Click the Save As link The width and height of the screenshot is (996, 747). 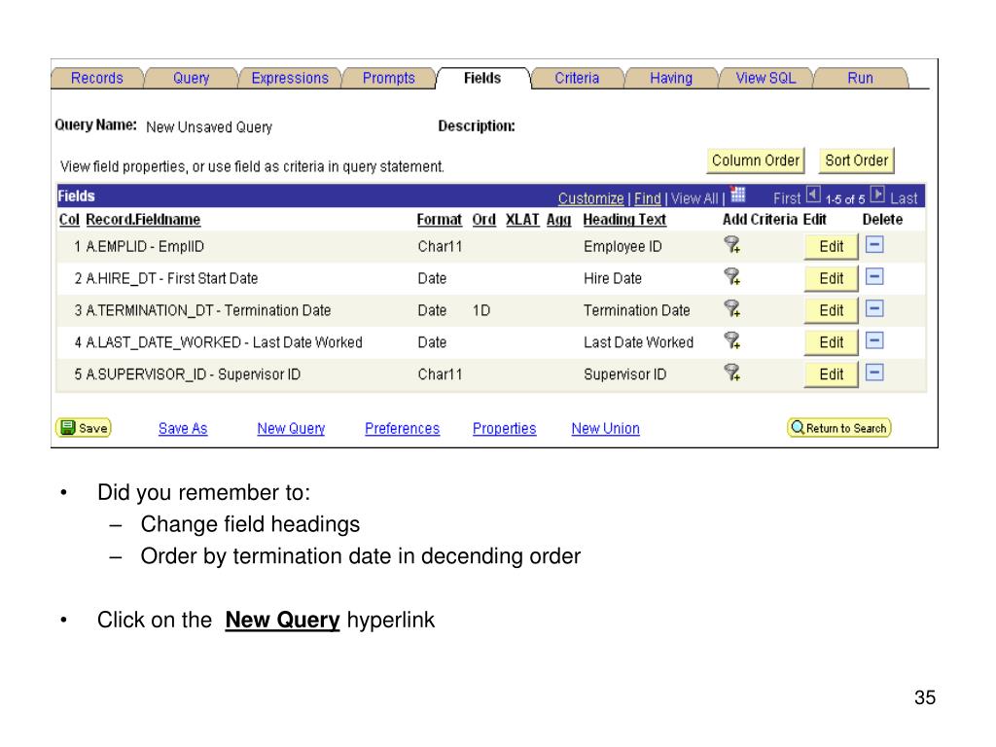click(183, 429)
